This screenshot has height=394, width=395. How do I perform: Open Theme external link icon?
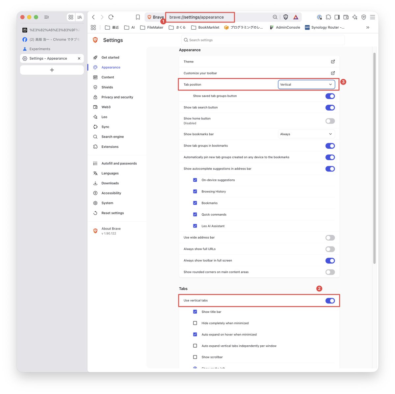pyautogui.click(x=333, y=62)
